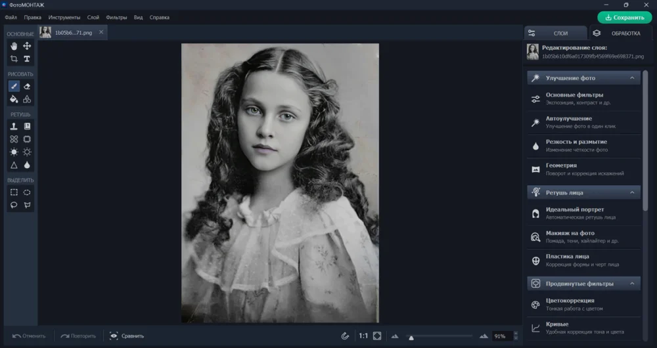This screenshot has width=657, height=348.
Task: Open Цветокоррекция color option
Action: pos(583,305)
